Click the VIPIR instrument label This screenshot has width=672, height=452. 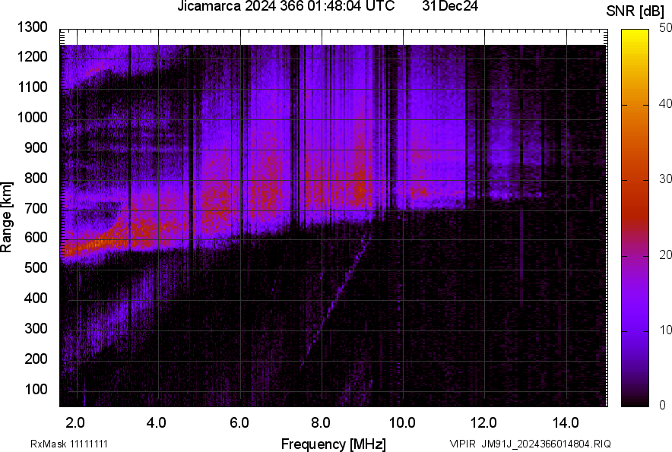click(x=462, y=444)
